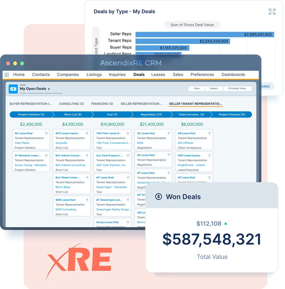The width and height of the screenshot is (285, 289).
Task: Open the dropdown on AY Memphis Lease card
Action: pos(46,156)
